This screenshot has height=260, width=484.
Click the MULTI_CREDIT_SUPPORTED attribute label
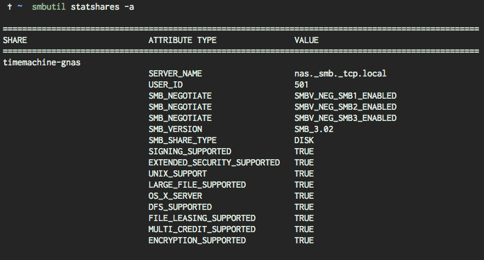tap(202, 229)
